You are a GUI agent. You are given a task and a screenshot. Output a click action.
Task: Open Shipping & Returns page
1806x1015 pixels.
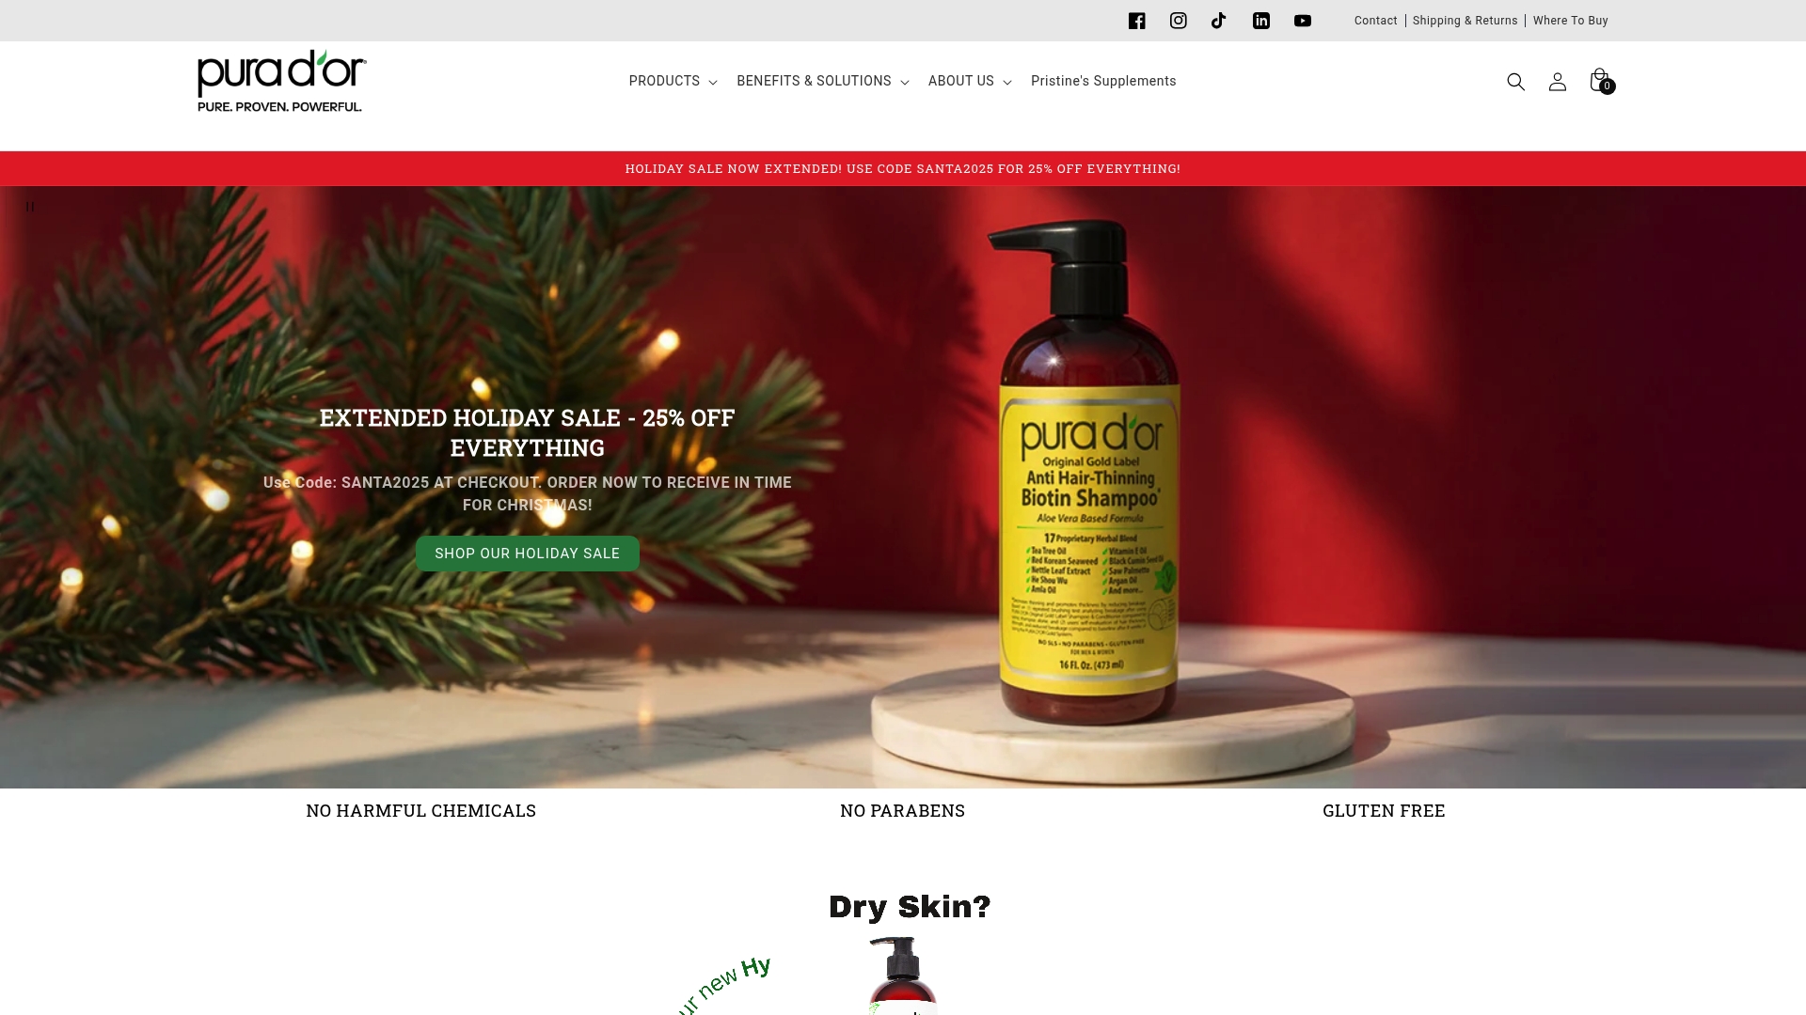pos(1465,21)
